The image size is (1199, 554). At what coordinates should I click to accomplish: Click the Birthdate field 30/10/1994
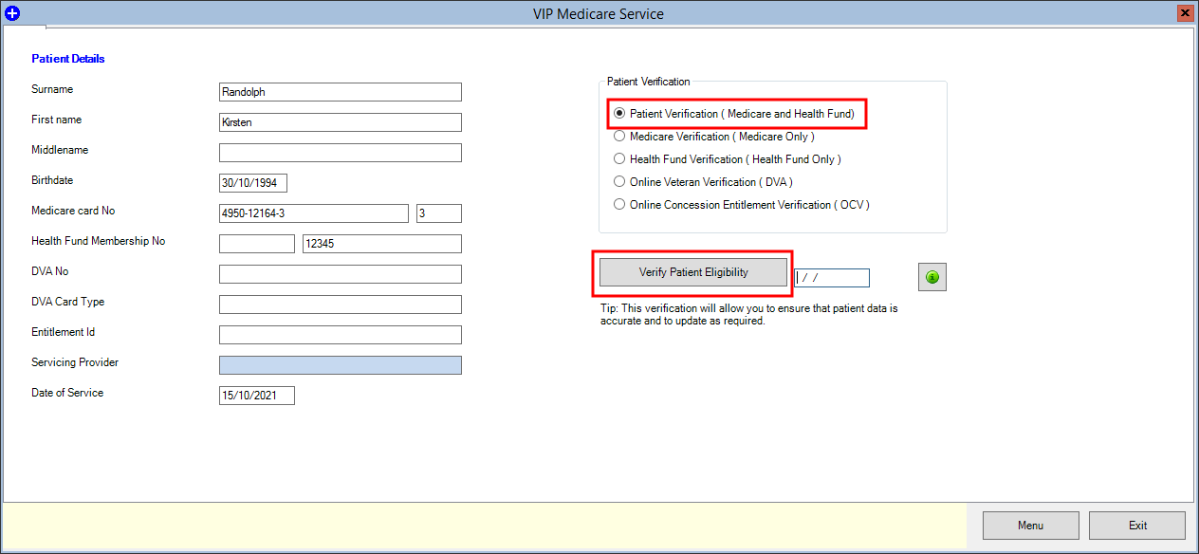tap(253, 183)
